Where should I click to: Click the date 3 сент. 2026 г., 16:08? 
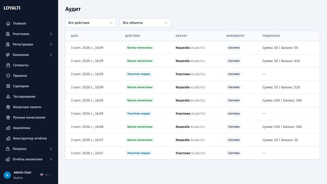(x=87, y=127)
